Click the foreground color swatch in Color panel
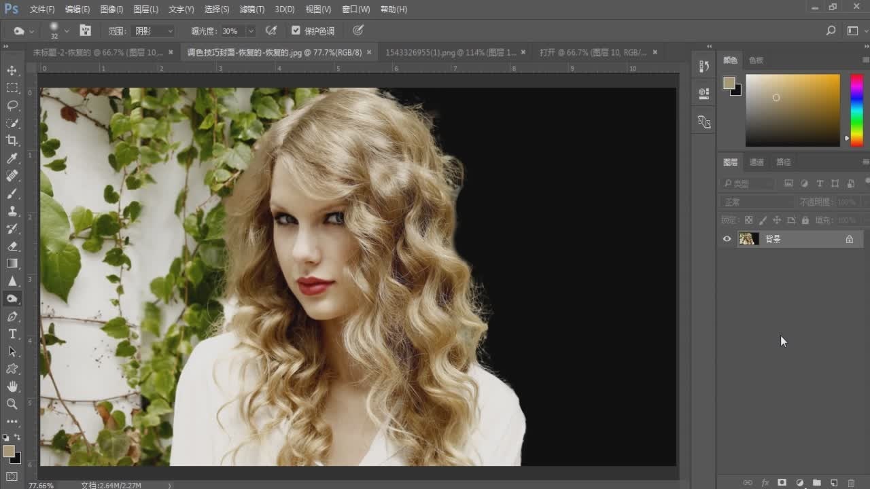870x489 pixels. tap(729, 83)
